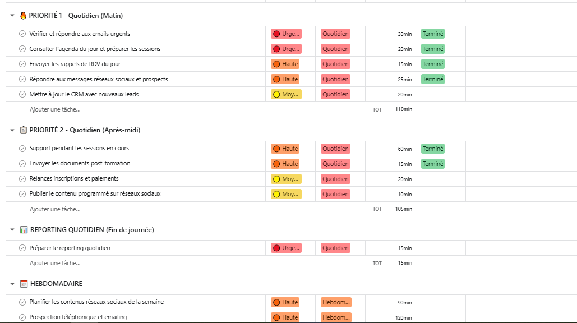This screenshot has height=323, width=577.
Task: Click Hebdomadaire tag on 'Planifier les contenus' row
Action: click(x=336, y=302)
